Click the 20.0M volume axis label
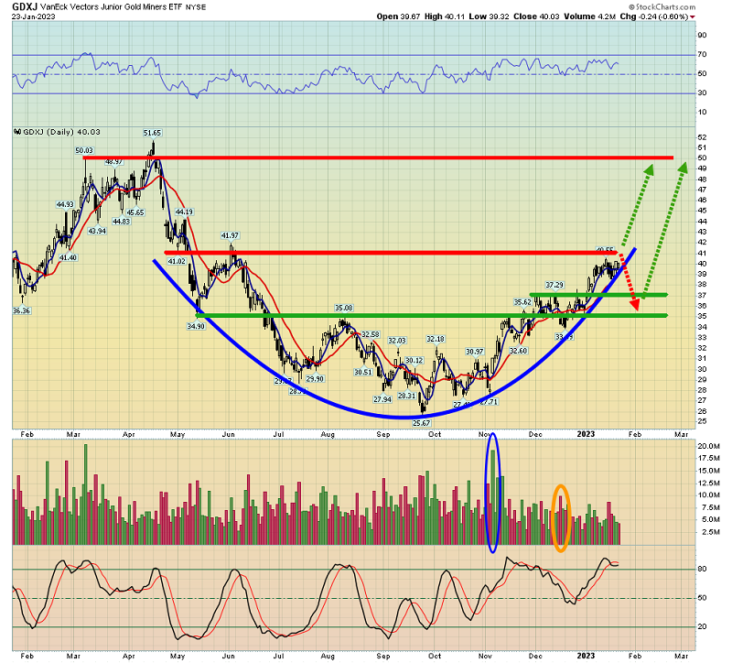This screenshot has height=663, width=732. 709,446
